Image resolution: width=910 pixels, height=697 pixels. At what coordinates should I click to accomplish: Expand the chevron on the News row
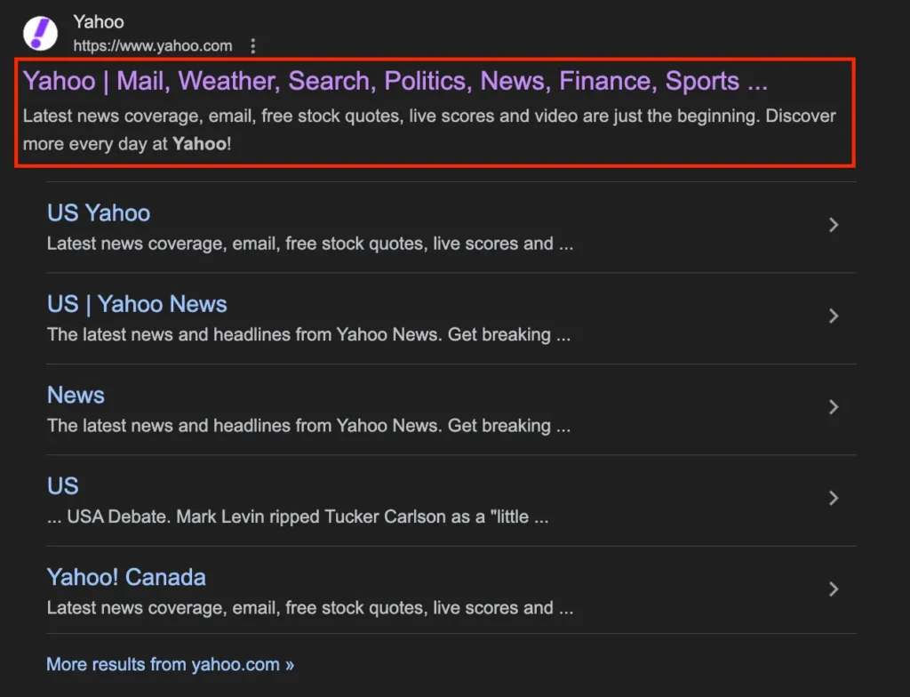(x=834, y=407)
